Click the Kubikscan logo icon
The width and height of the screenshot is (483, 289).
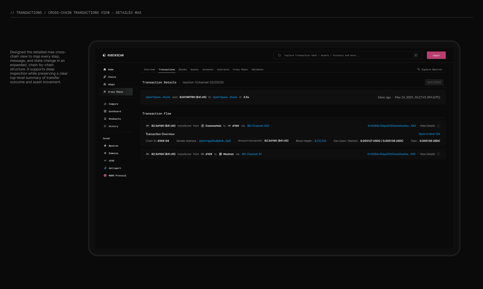104,55
